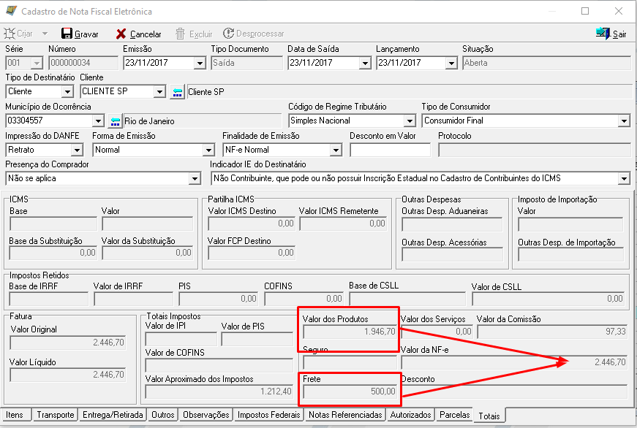The image size is (637, 428).
Task: Open the Presença do Comprador dropdown
Action: click(194, 179)
